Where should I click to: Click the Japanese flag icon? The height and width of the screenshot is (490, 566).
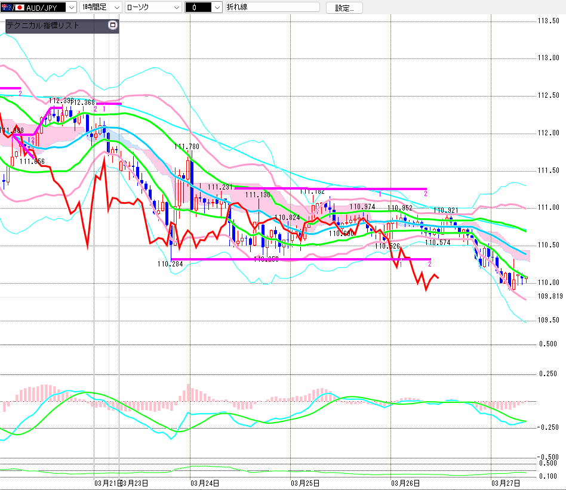tap(19, 8)
